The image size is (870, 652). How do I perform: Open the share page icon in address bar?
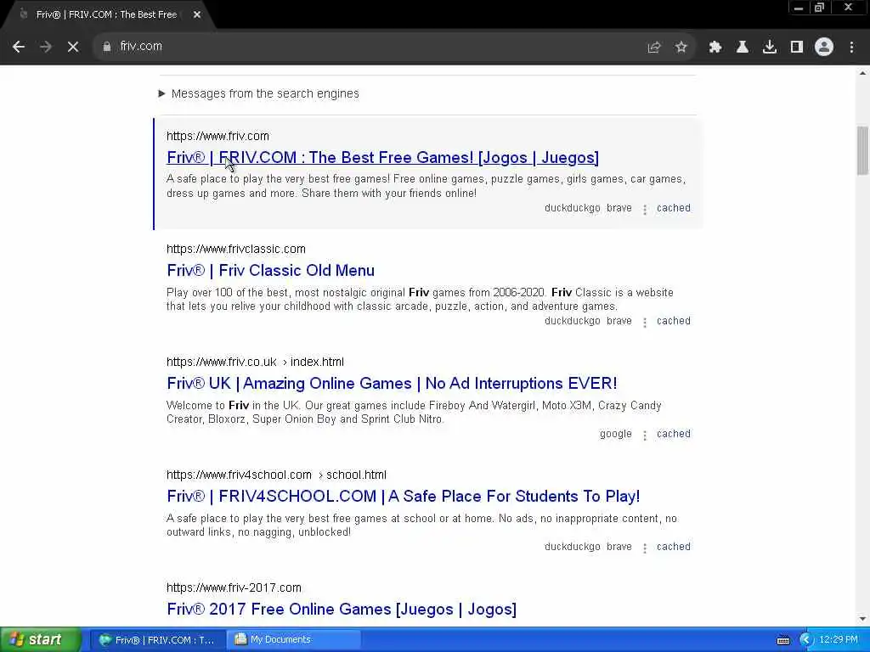pos(654,48)
